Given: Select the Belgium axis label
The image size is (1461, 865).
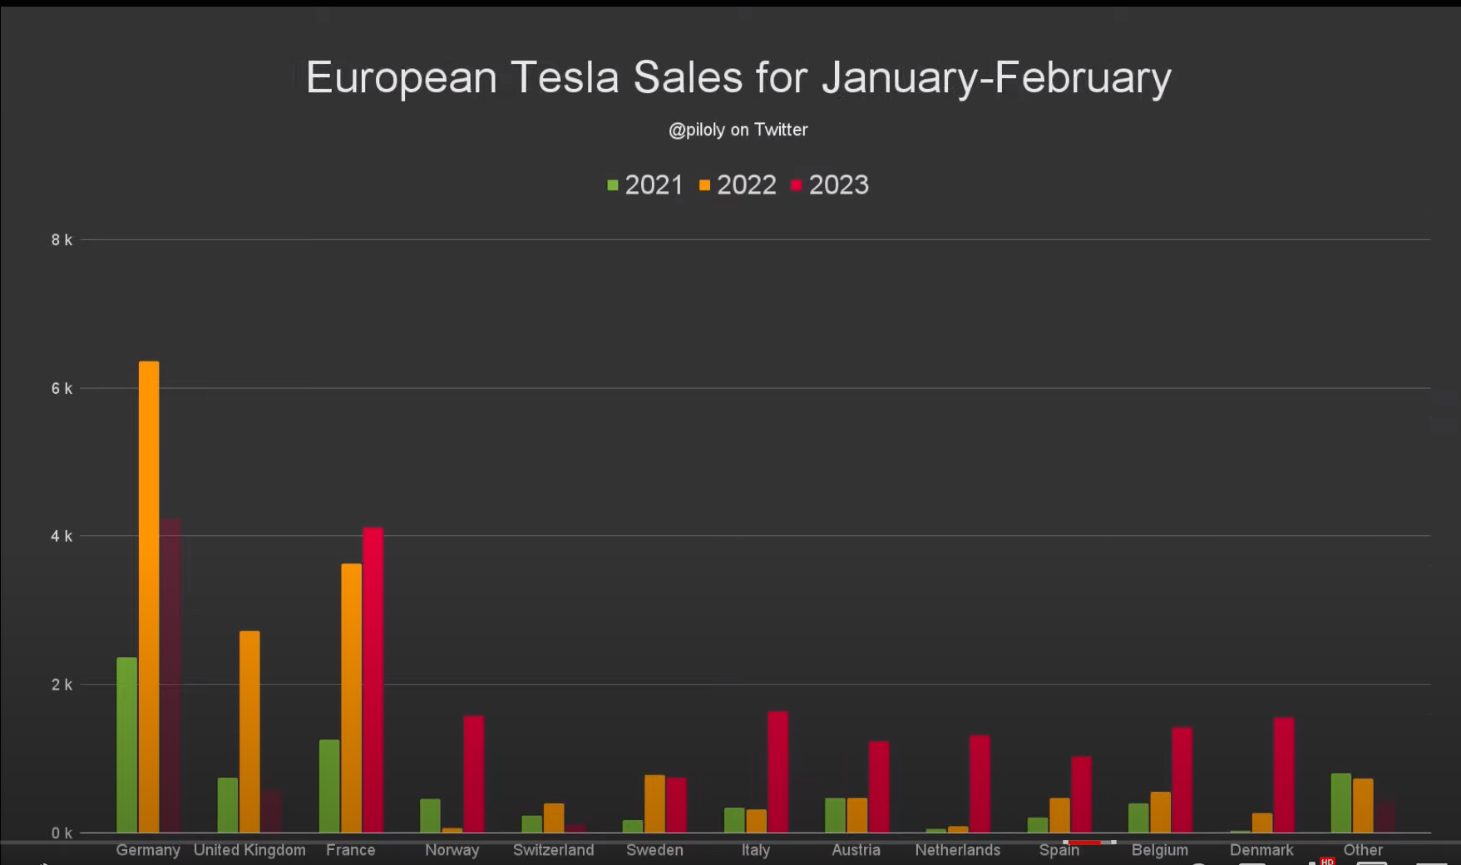Looking at the screenshot, I should (1160, 850).
